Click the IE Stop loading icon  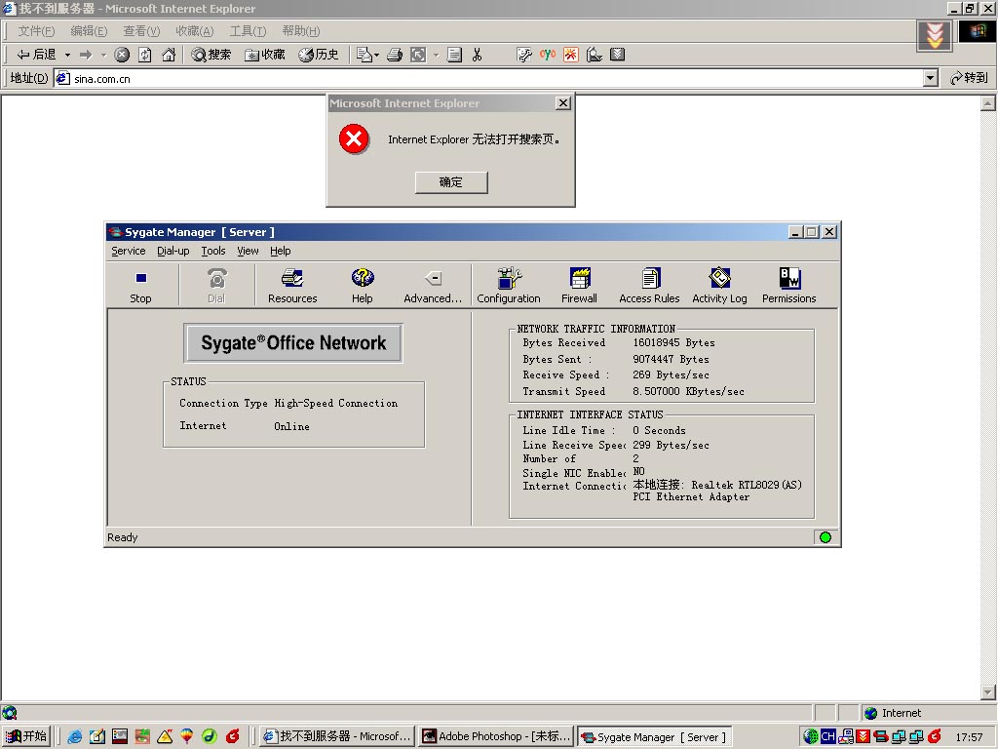pyautogui.click(x=122, y=56)
